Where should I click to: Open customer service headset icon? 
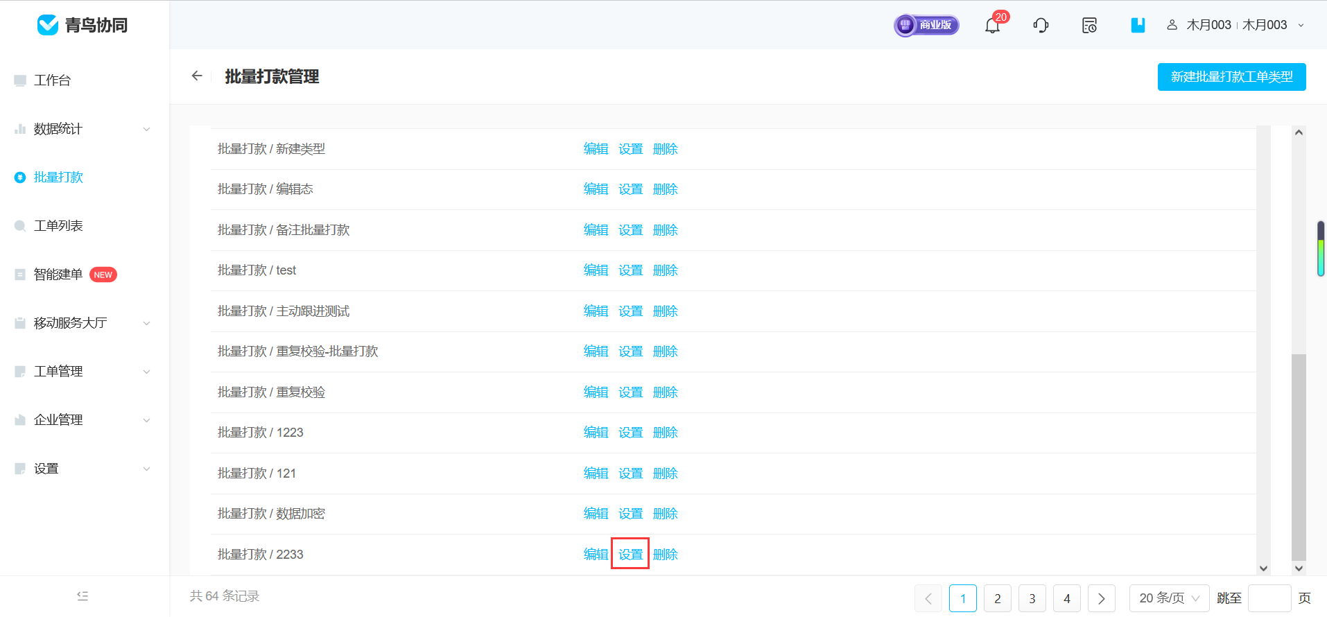point(1041,26)
